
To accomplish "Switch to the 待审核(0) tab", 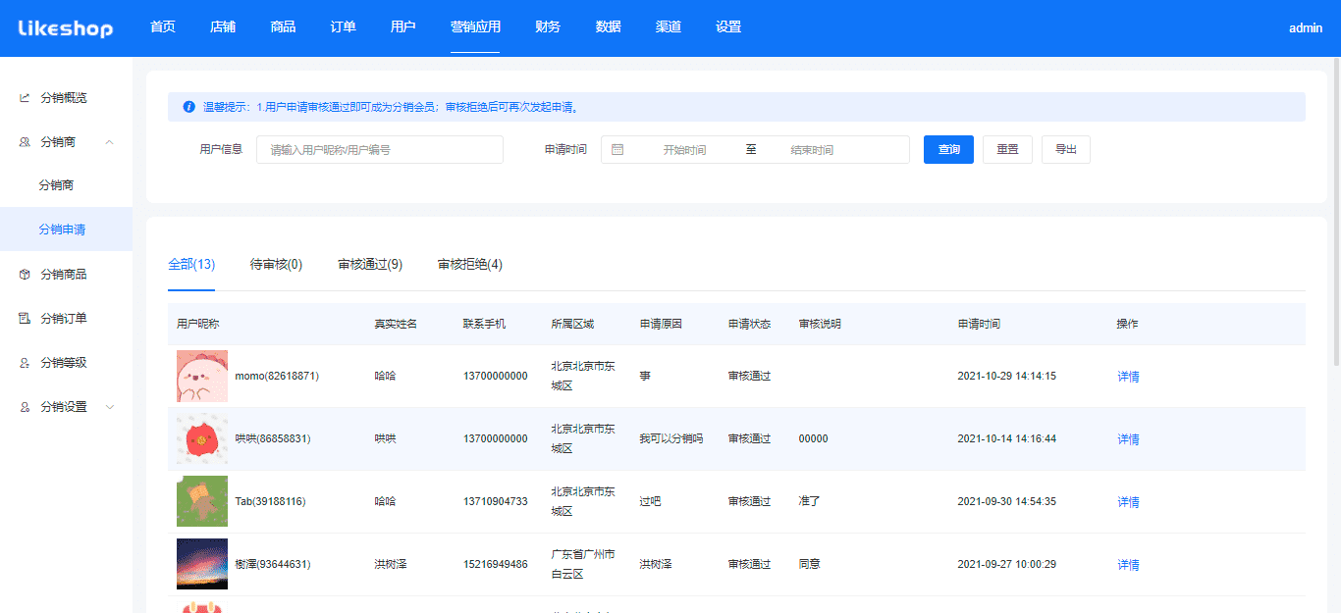I will tap(276, 265).
